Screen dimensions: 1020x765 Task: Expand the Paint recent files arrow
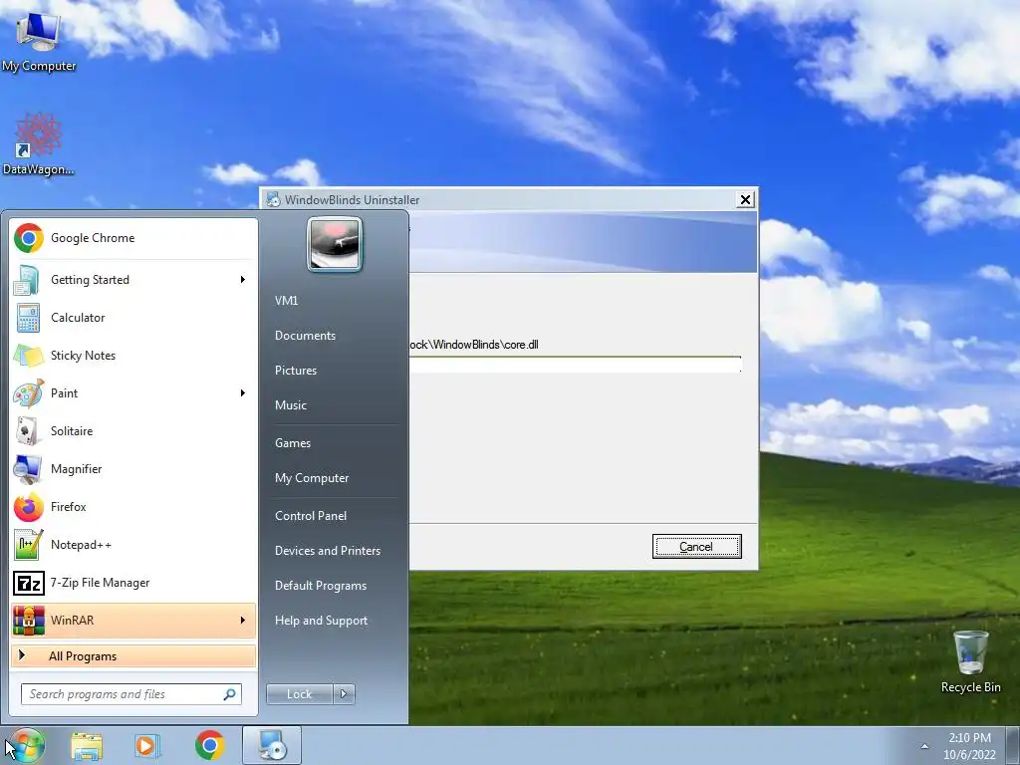[243, 392]
